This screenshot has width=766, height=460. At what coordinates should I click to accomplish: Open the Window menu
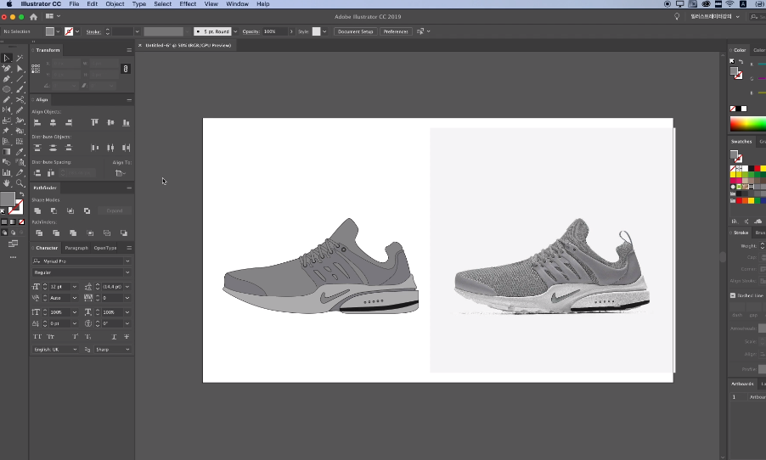(238, 4)
